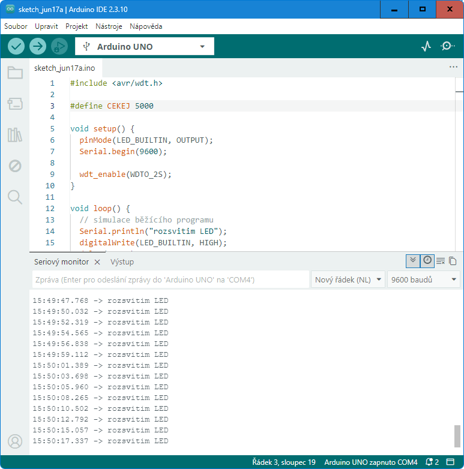Open the Library Manager books icon
Viewport: 464px width, 469px height.
(15, 134)
